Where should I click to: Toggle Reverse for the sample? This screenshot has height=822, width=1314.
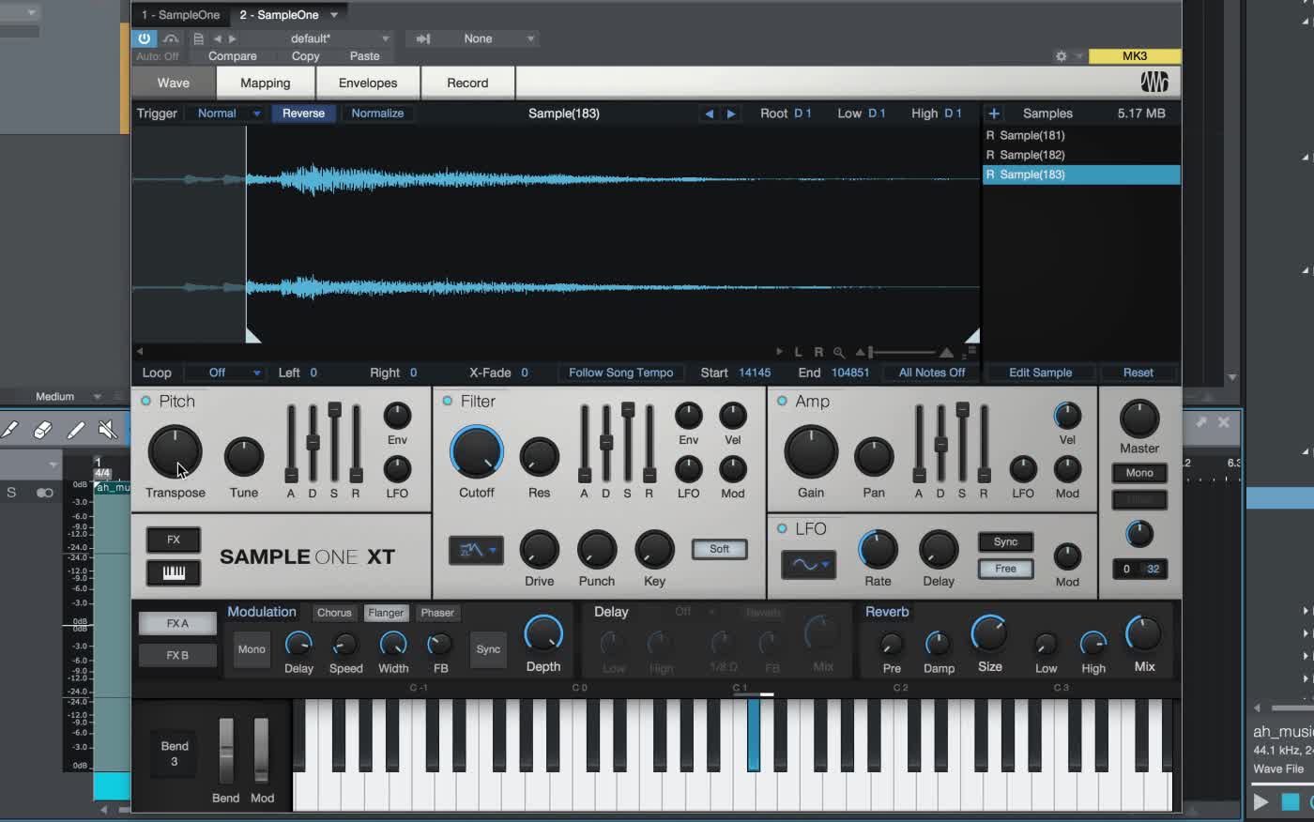(x=303, y=114)
